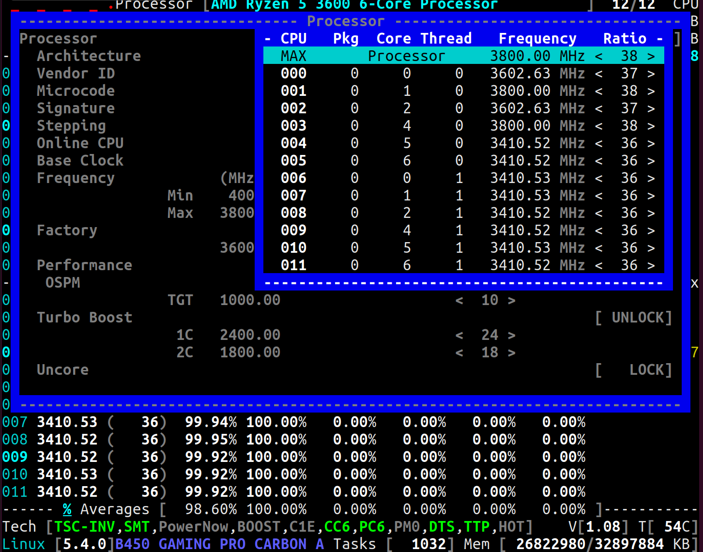Click the Frequency column header
The width and height of the screenshot is (703, 552).
pos(537,39)
